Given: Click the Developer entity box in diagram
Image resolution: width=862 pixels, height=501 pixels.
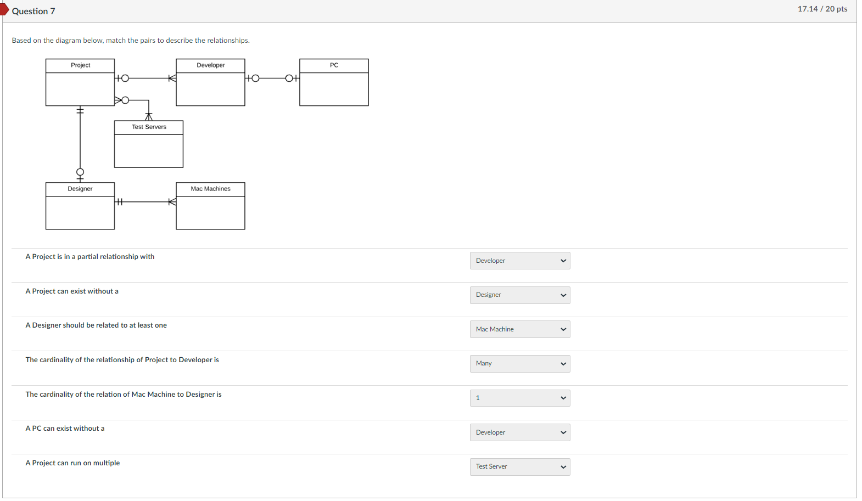Looking at the screenshot, I should (210, 82).
